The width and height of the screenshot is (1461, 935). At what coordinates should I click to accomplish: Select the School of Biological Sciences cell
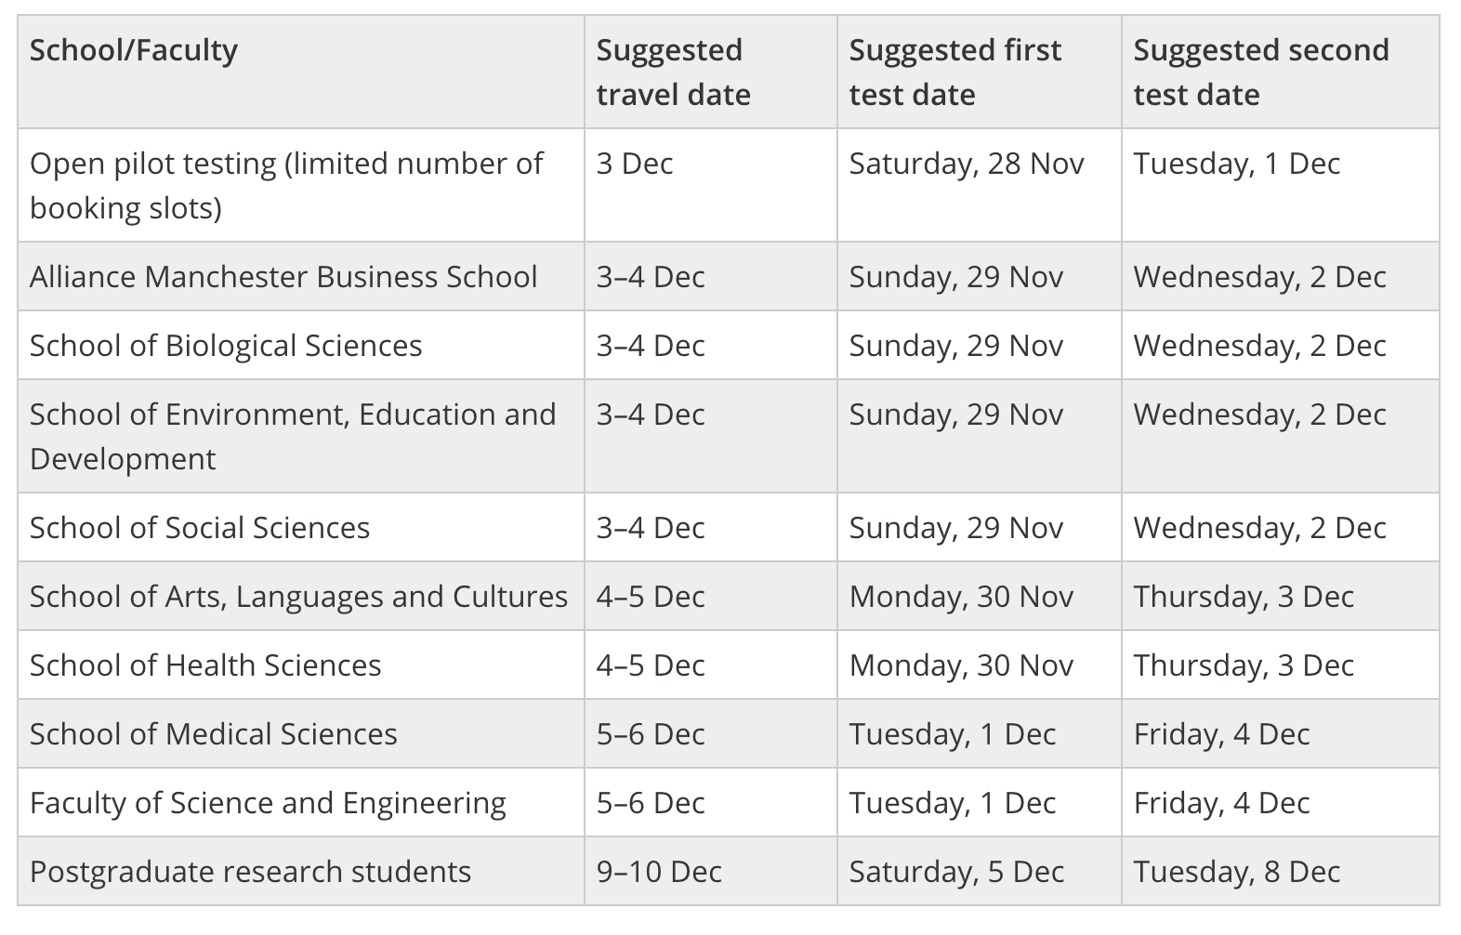click(x=226, y=346)
